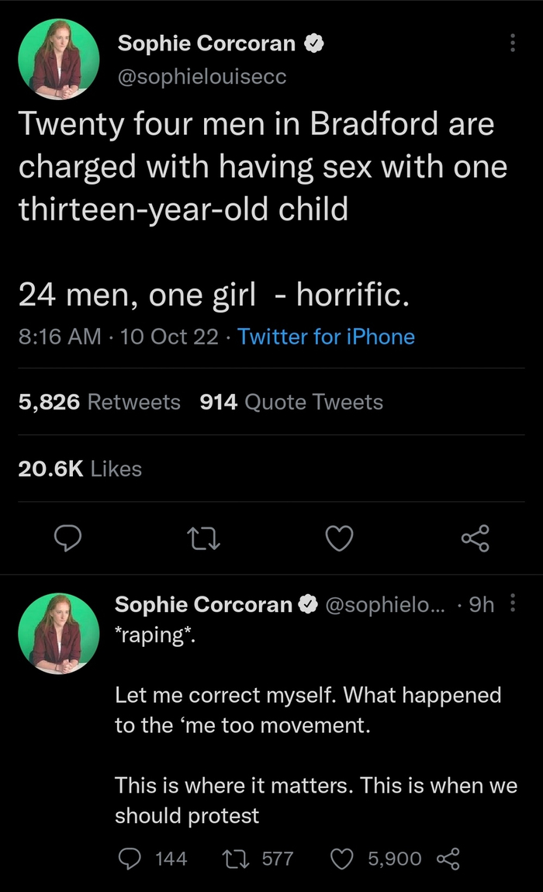Open main tweet's three-dot menu
Image resolution: width=543 pixels, height=892 pixels.
click(512, 43)
